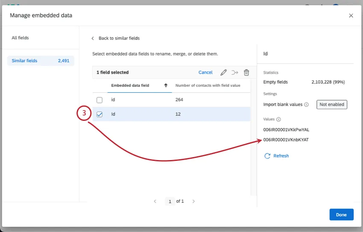
Task: Click the merge fields arrow icon
Action: (x=235, y=72)
